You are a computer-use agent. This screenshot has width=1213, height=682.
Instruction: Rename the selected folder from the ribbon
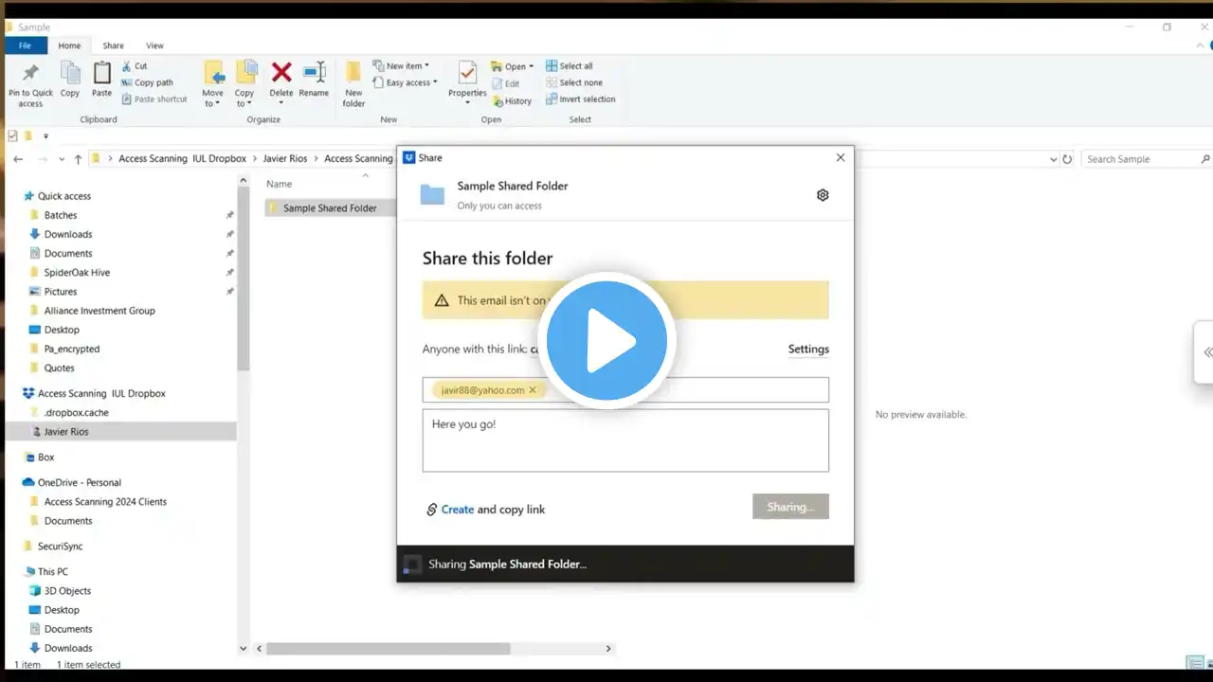click(x=314, y=80)
